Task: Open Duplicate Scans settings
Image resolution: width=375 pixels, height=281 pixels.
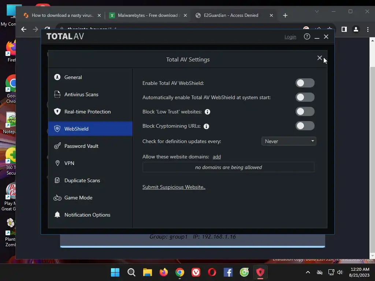Action: [x=90, y=180]
